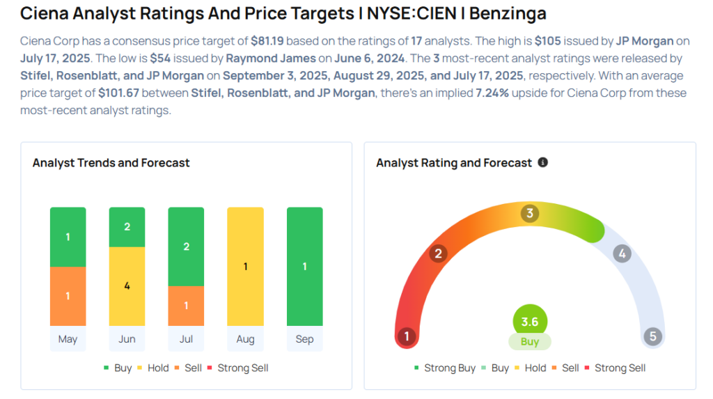Click the gauge marker numbered 4
The width and height of the screenshot is (713, 399).
[x=622, y=253]
